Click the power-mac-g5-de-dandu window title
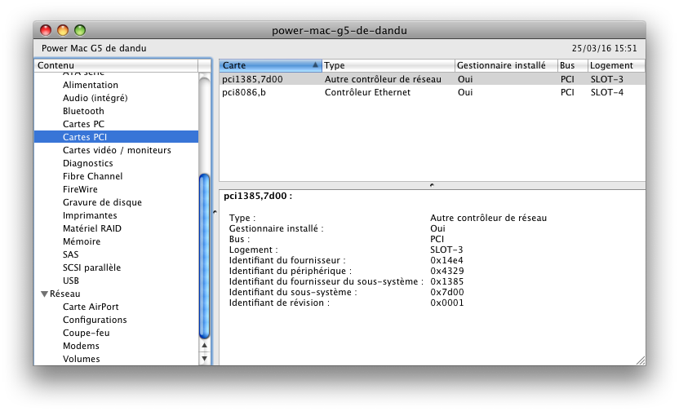This screenshot has width=679, height=411. pos(339,31)
